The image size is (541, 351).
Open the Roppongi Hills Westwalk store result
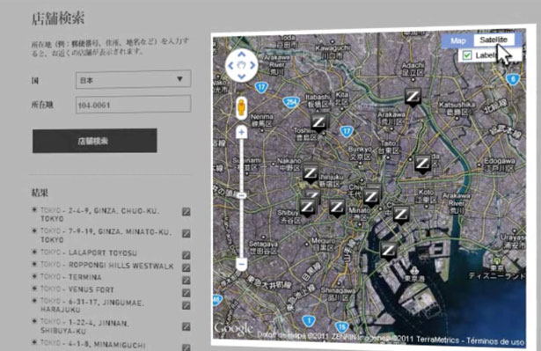point(107,266)
